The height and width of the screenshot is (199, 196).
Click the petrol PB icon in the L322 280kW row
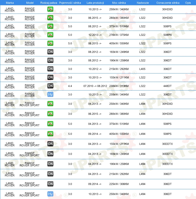coord(50,18)
